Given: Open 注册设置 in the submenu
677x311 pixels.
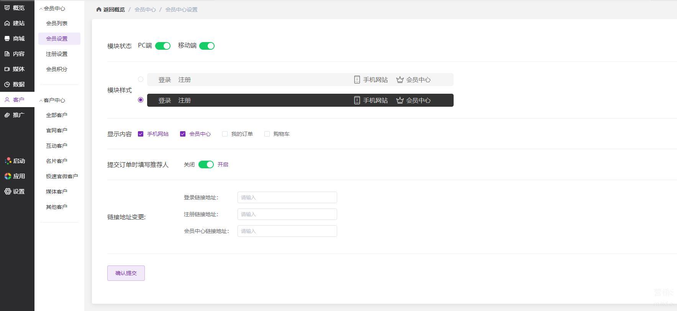Looking at the screenshot, I should pyautogui.click(x=57, y=54).
